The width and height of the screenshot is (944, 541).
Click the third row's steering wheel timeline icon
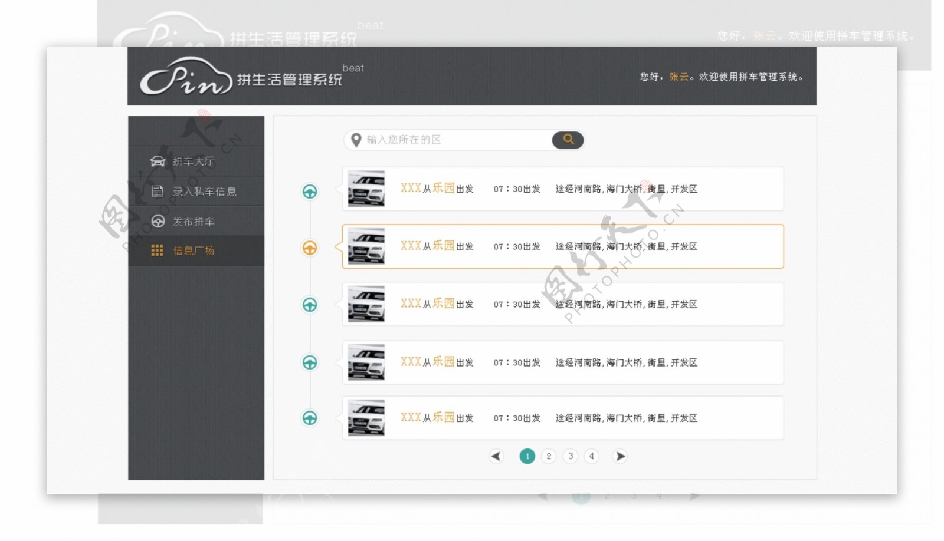click(x=310, y=305)
